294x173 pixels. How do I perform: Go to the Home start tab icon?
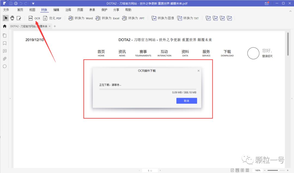click(x=5, y=26)
